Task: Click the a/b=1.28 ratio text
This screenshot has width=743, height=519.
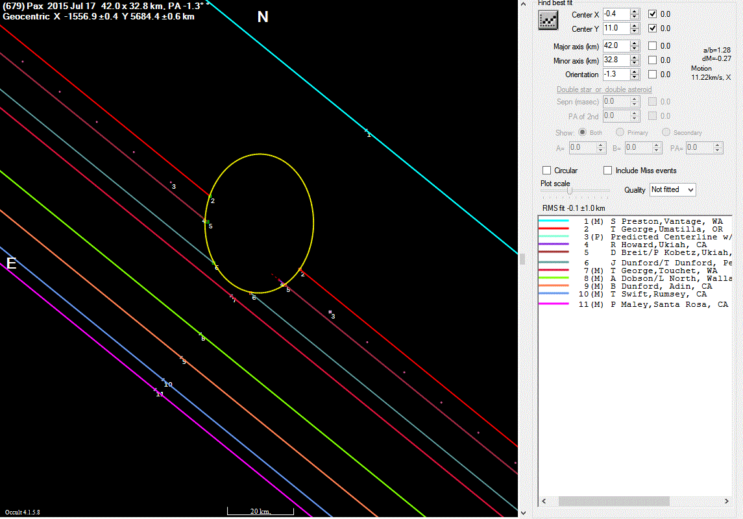Action: 716,50
